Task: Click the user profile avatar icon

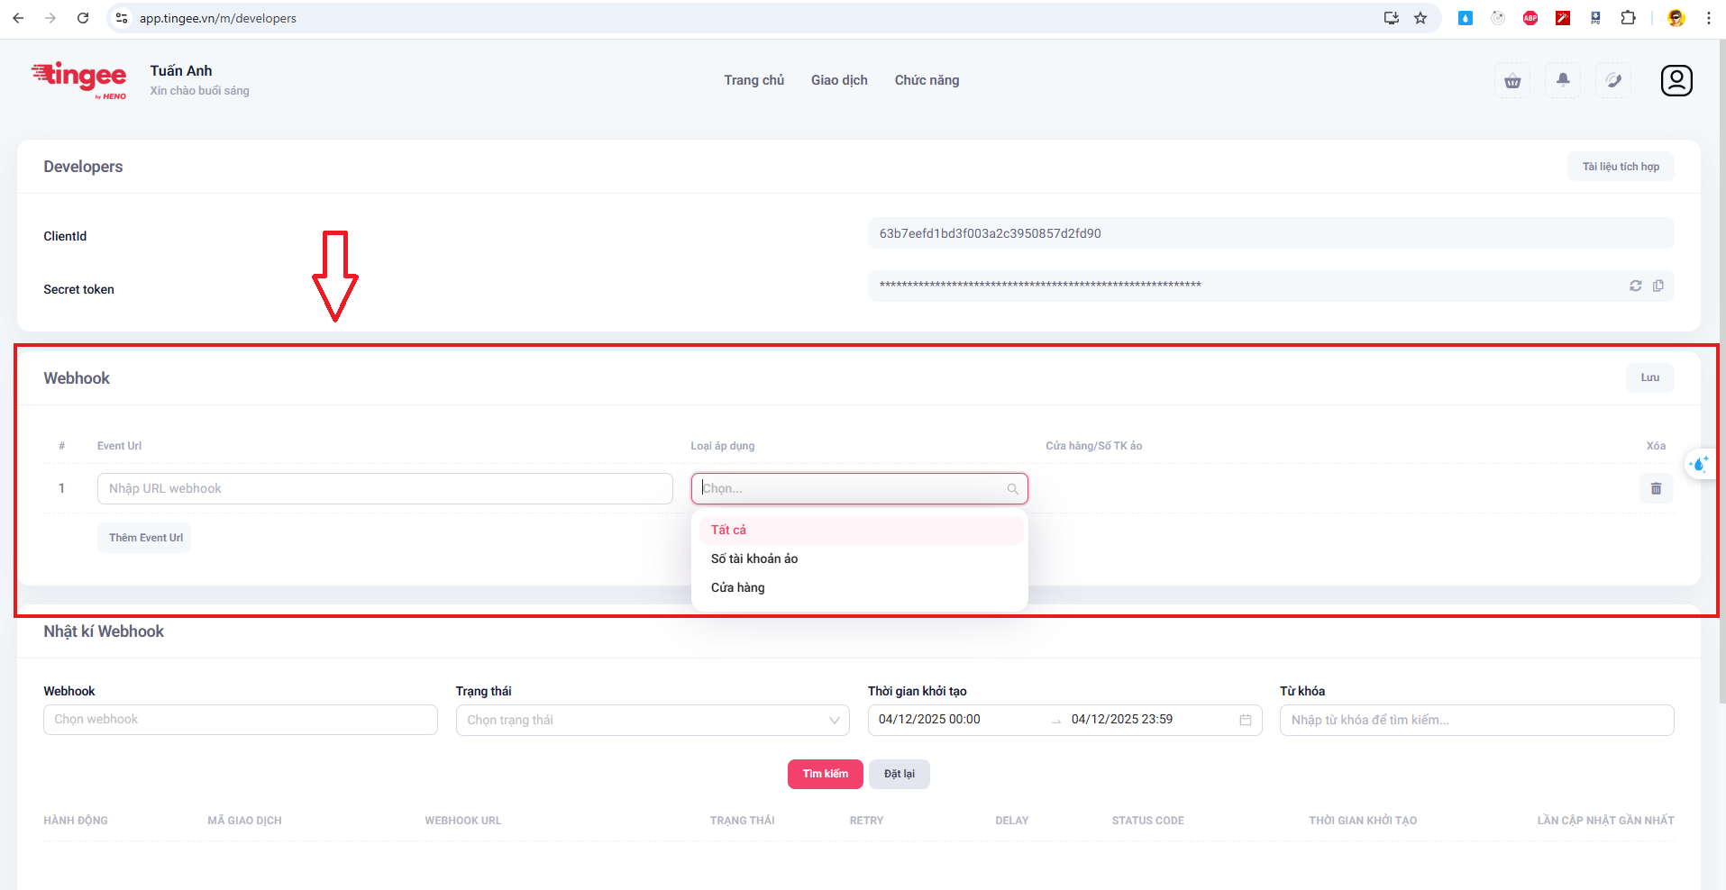Action: click(x=1676, y=80)
